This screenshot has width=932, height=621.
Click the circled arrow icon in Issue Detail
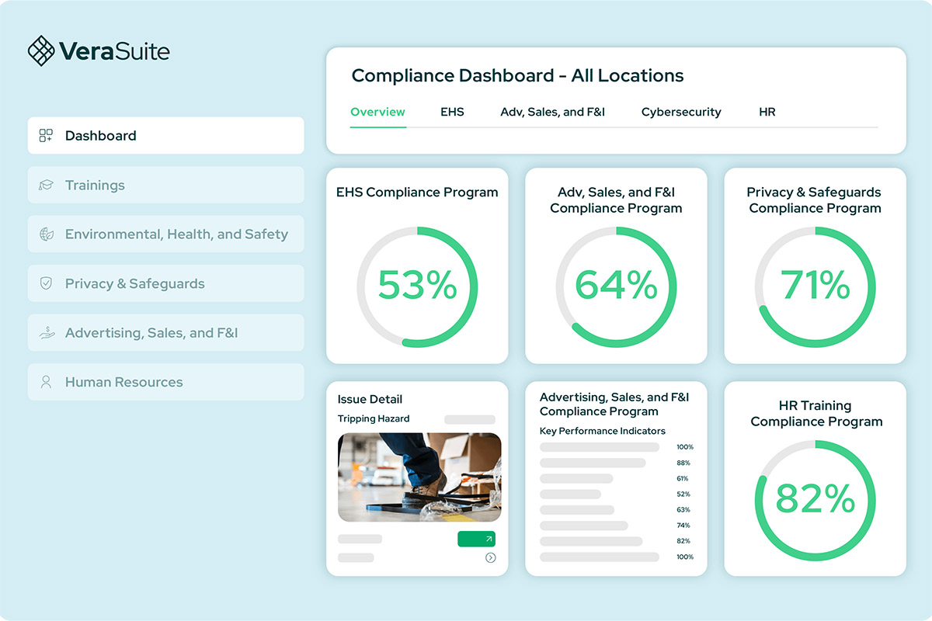click(490, 557)
